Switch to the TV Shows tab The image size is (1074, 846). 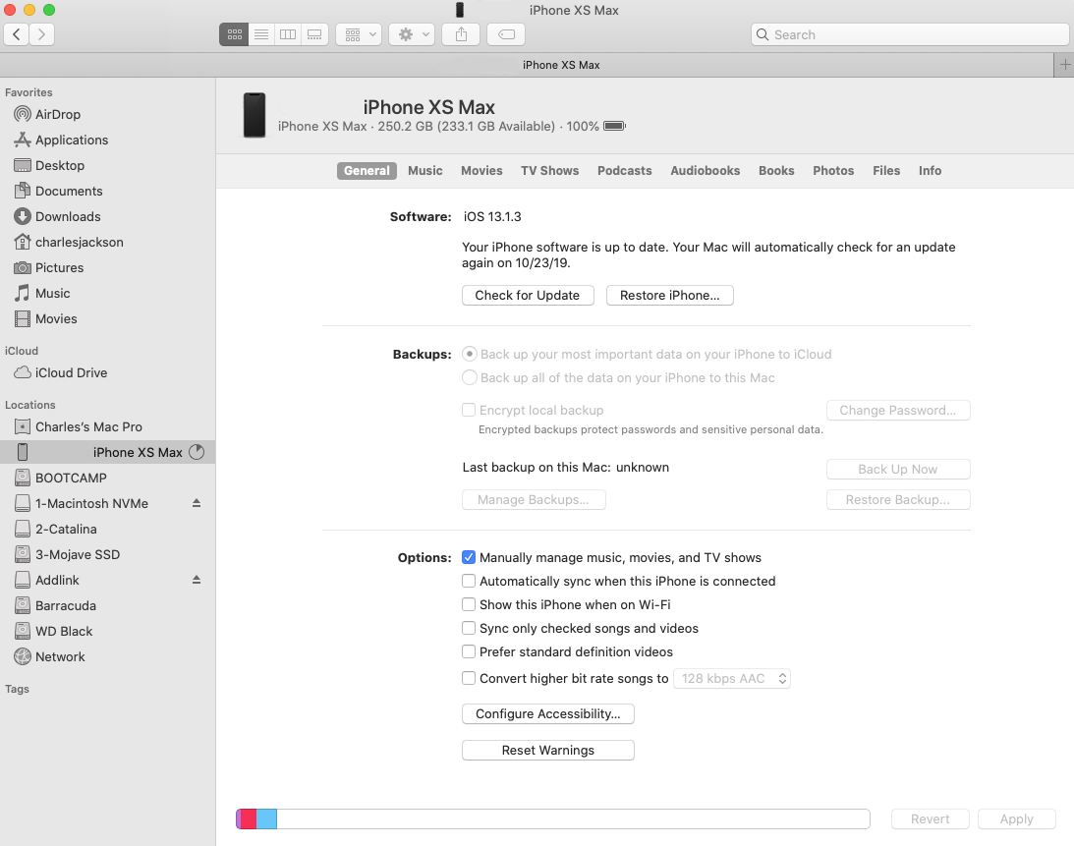pyautogui.click(x=549, y=171)
